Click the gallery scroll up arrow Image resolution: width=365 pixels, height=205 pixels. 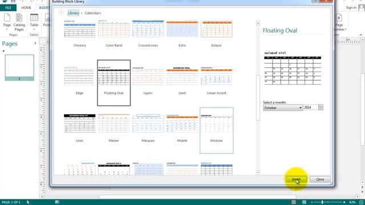[x=258, y=23]
